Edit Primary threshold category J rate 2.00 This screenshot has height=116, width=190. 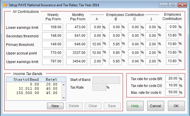click(x=151, y=44)
